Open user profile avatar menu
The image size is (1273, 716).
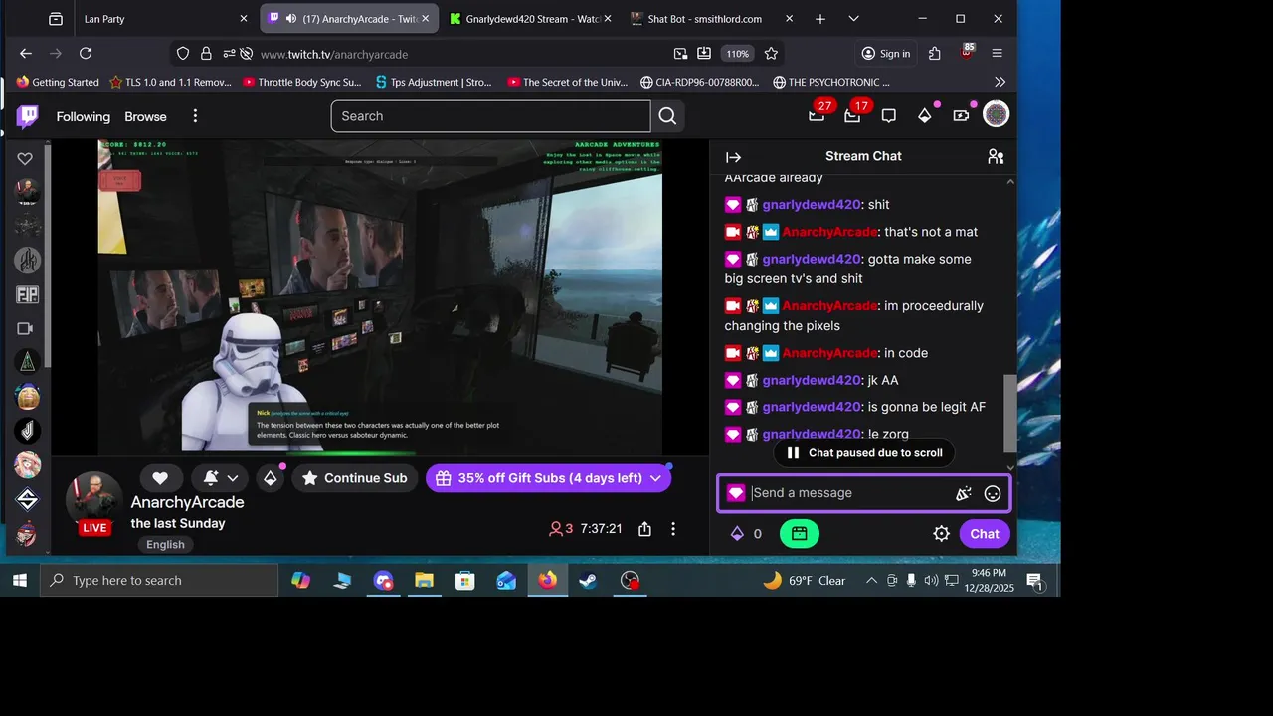(996, 115)
